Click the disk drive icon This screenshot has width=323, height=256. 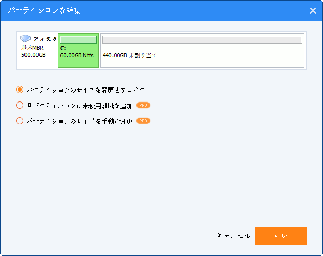pos(26,39)
